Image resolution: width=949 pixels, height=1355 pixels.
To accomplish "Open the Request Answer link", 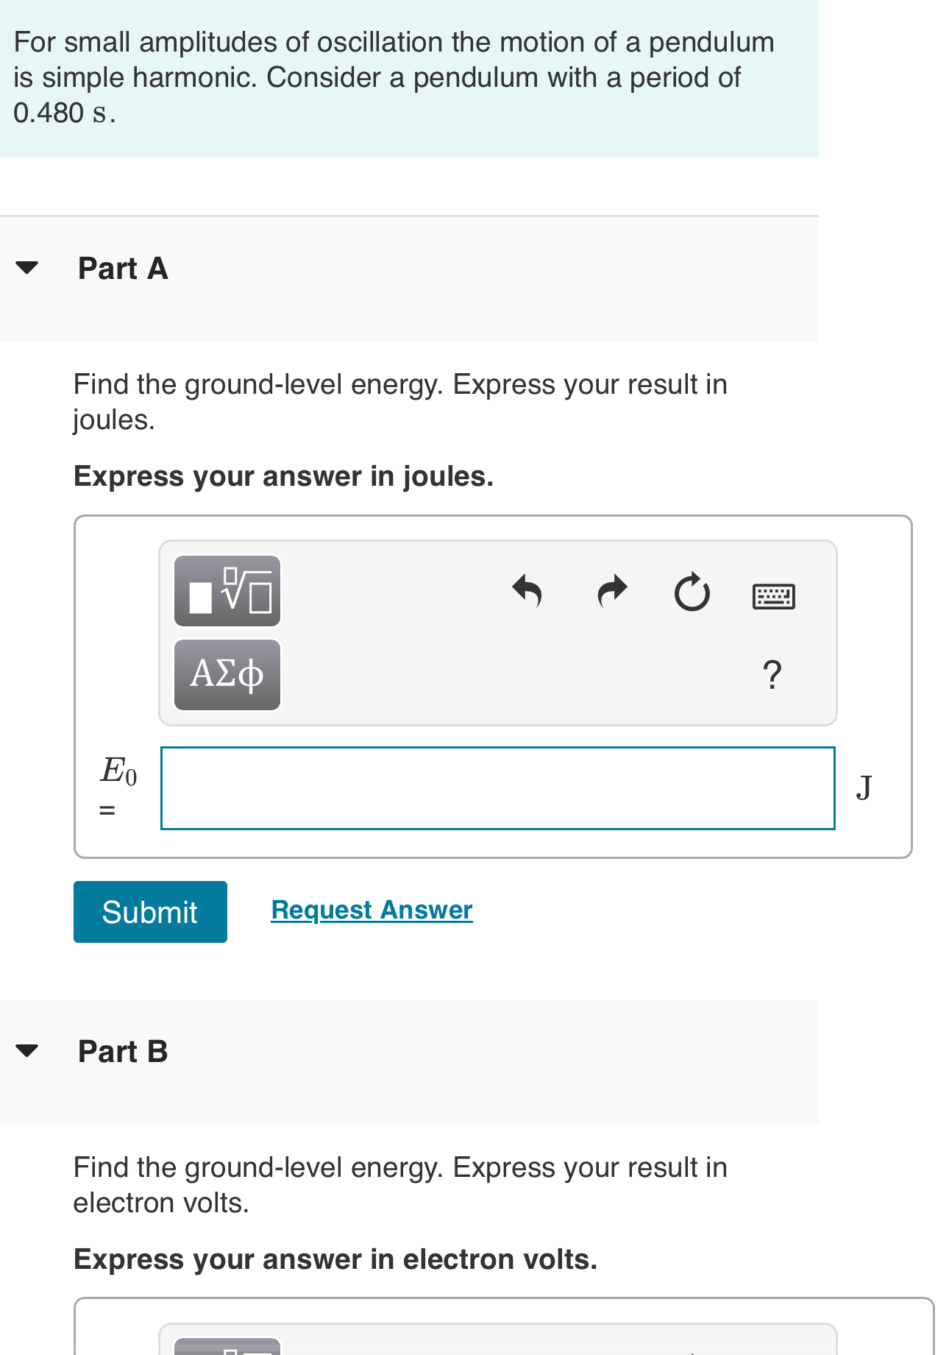I will coord(371,910).
